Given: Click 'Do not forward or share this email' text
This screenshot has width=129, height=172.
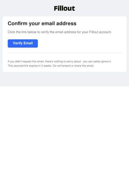Looking at the screenshot, I should point(73,66).
